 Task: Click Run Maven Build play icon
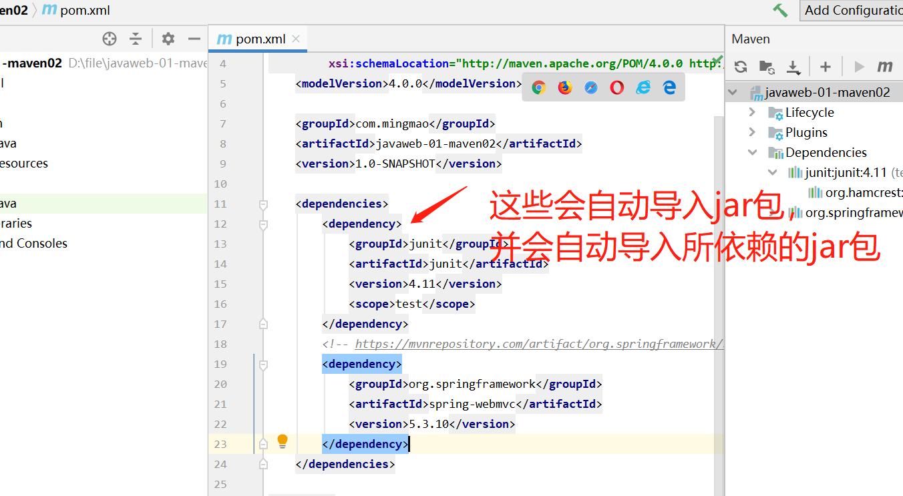(860, 66)
